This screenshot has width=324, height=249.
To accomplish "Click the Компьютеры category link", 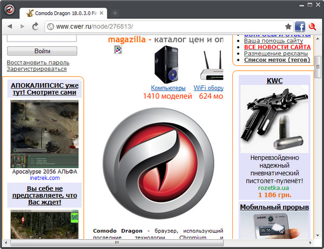I will pos(168,88).
